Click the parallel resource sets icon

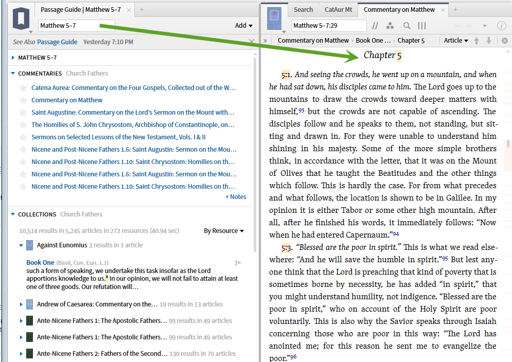[375, 26]
